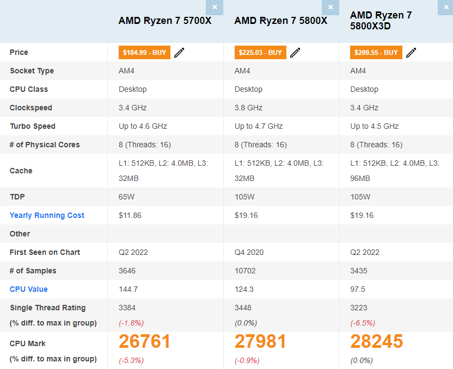Click the -6.5% single thread difference
Screen dimensions: 453x369
point(363,323)
